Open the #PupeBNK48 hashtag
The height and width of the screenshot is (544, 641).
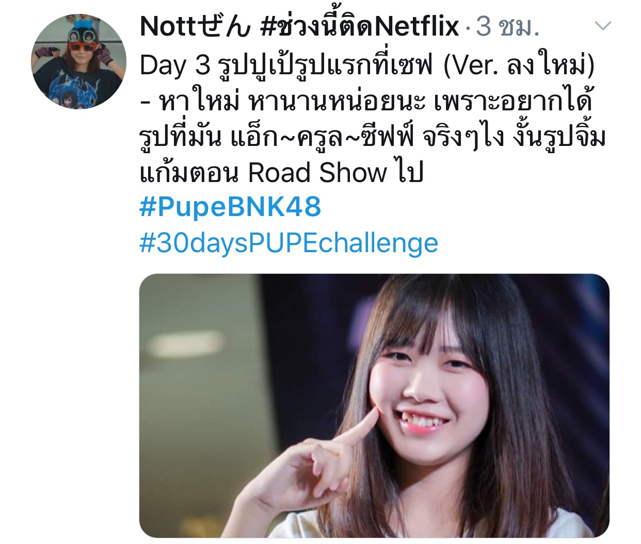tap(230, 207)
